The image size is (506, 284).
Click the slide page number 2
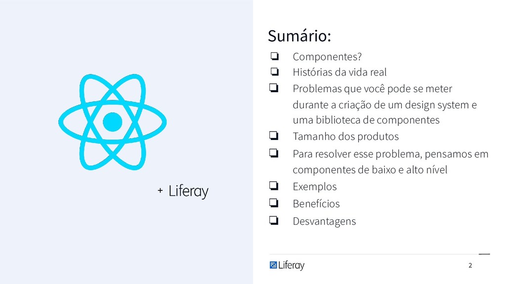pyautogui.click(x=470, y=265)
